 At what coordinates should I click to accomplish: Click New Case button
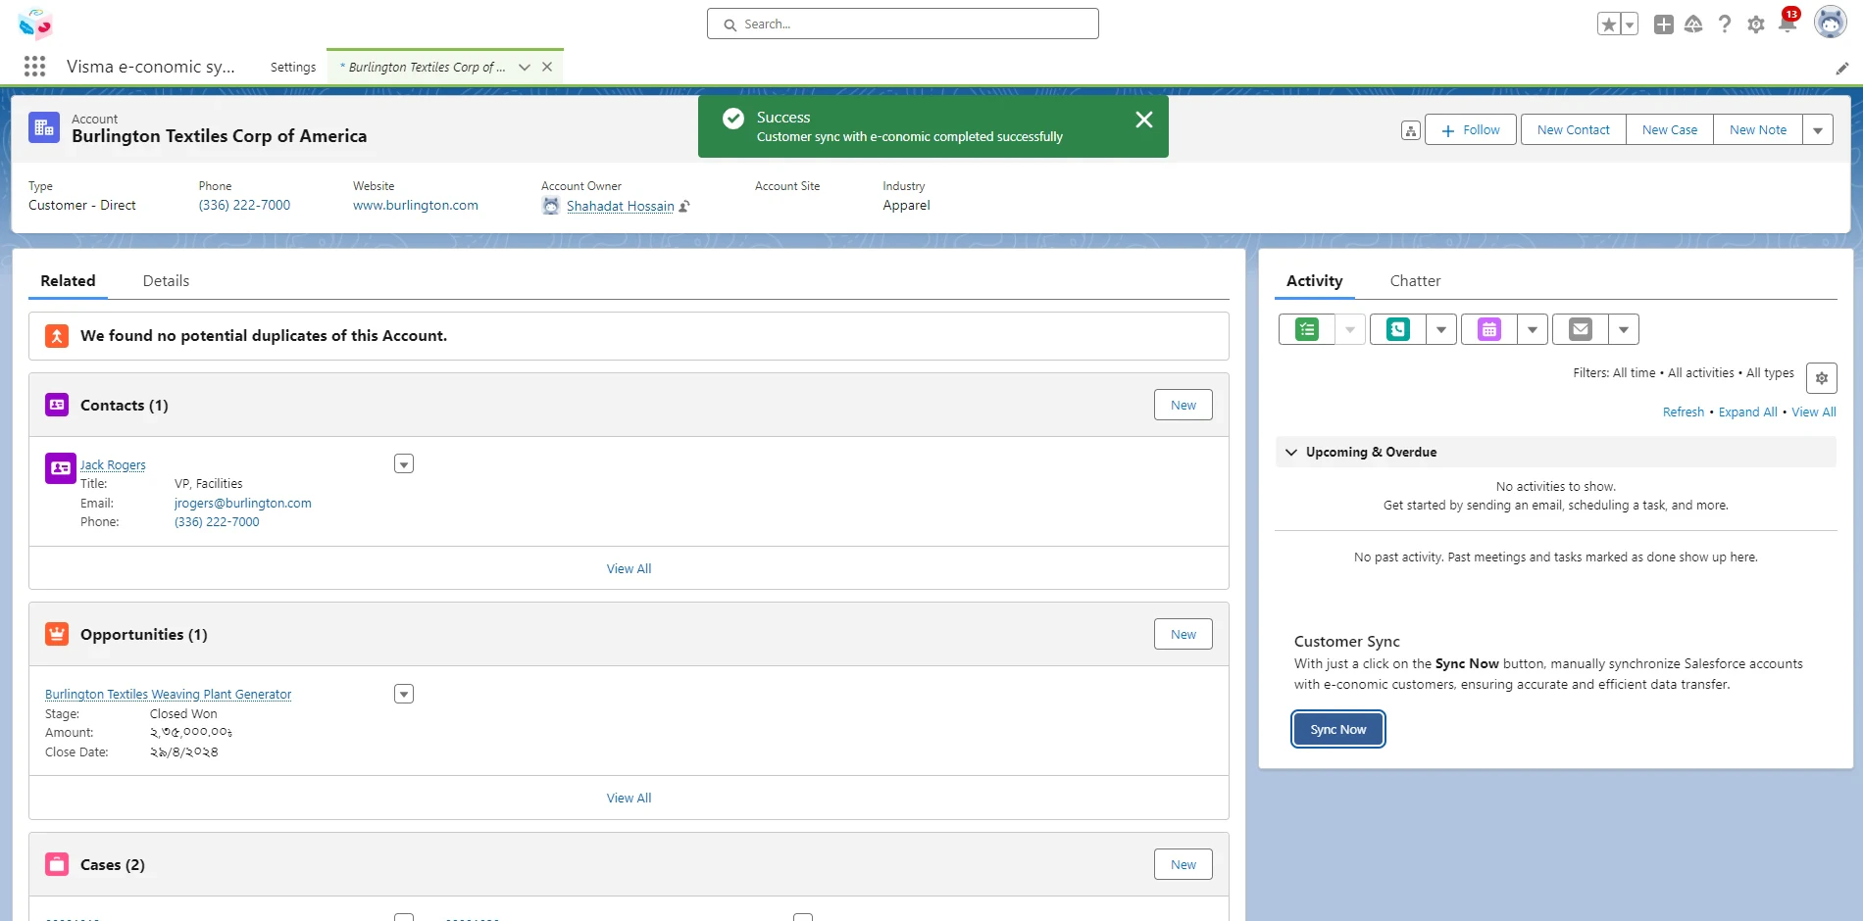click(1669, 129)
